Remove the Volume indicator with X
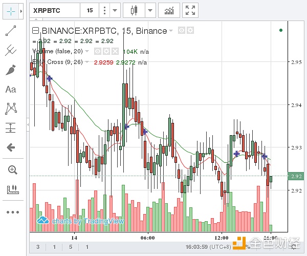This screenshot has height=256, width=307. click(x=115, y=51)
